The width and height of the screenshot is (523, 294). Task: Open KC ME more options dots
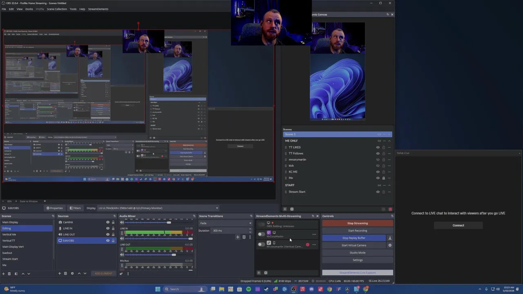tap(389, 172)
